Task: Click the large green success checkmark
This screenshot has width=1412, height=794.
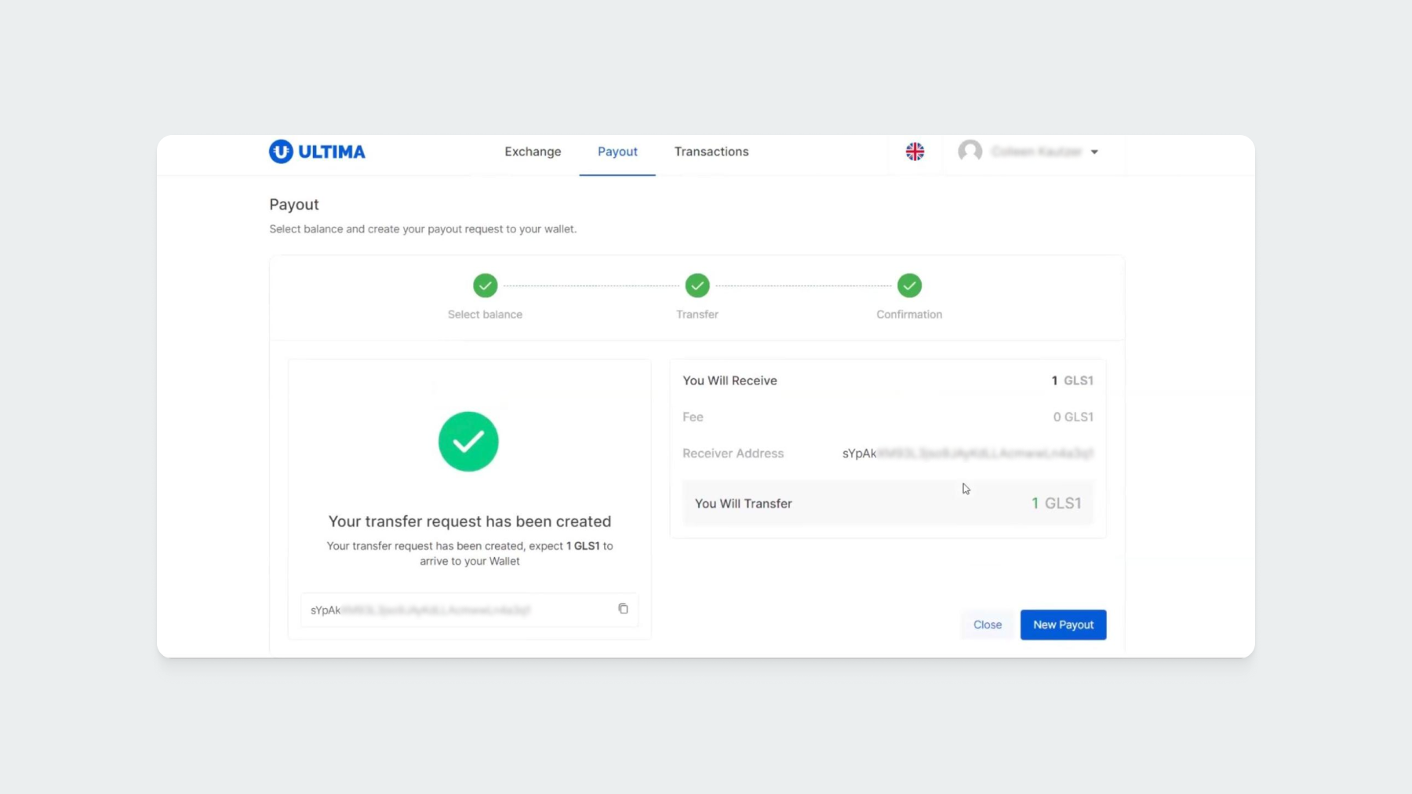Action: (x=468, y=442)
